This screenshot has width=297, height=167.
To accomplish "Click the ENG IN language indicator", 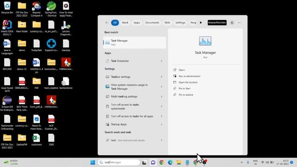I will (x=255, y=162).
